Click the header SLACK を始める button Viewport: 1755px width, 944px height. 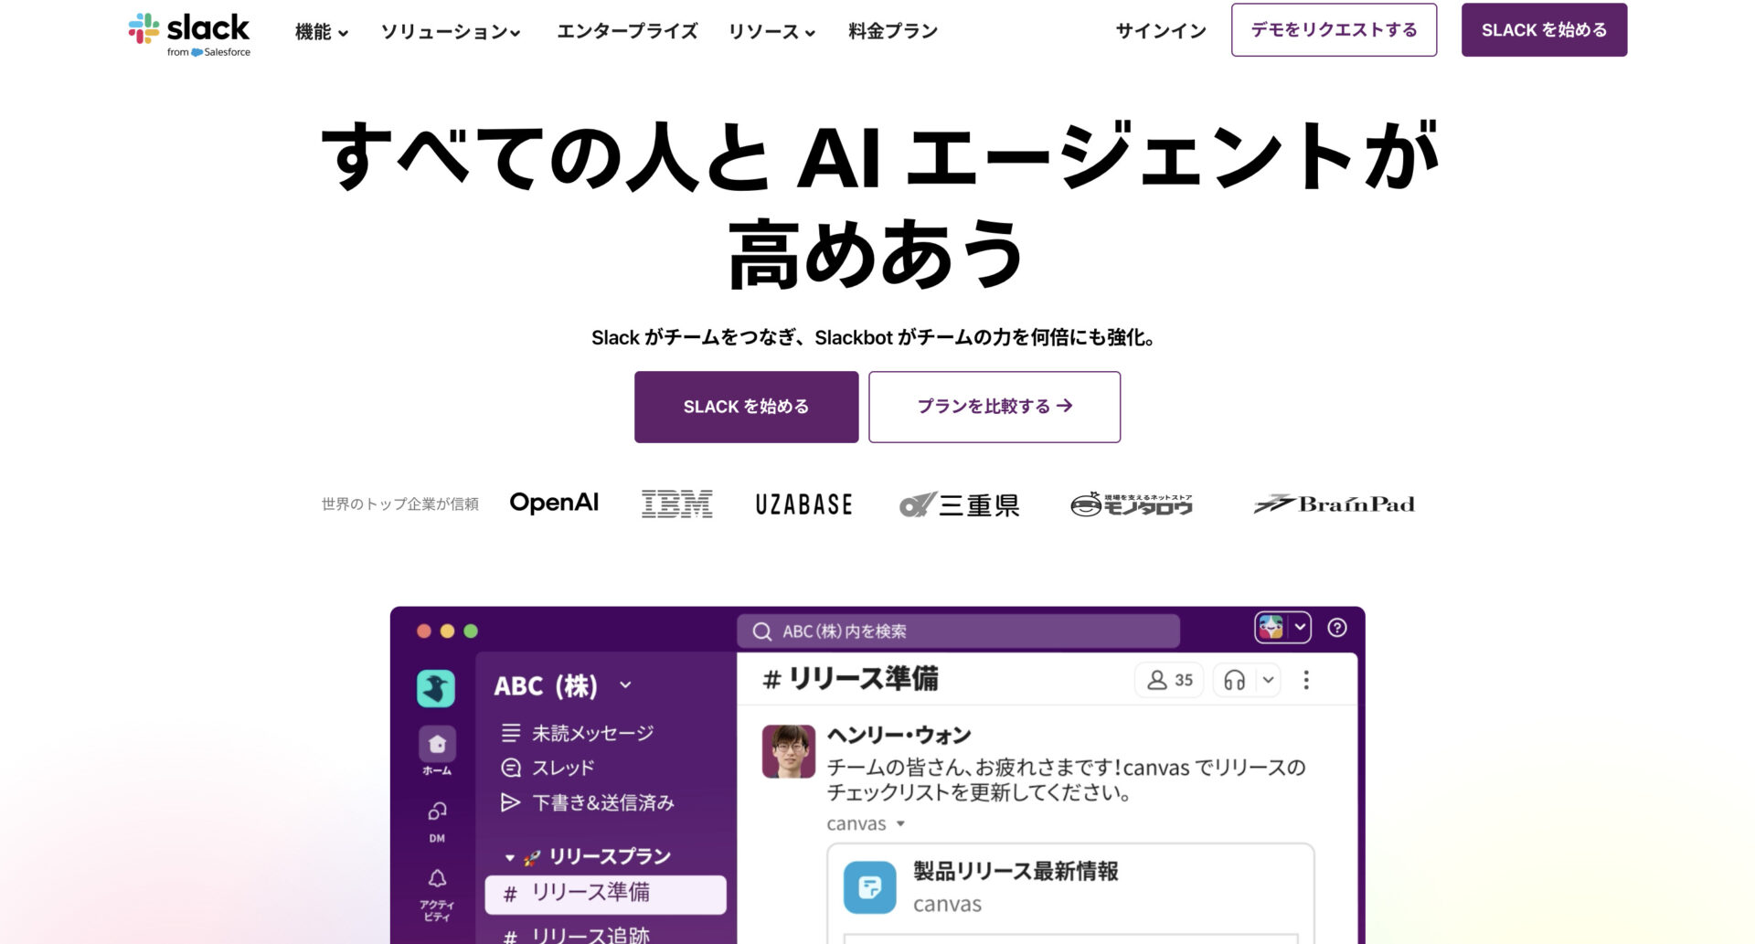point(1544,30)
